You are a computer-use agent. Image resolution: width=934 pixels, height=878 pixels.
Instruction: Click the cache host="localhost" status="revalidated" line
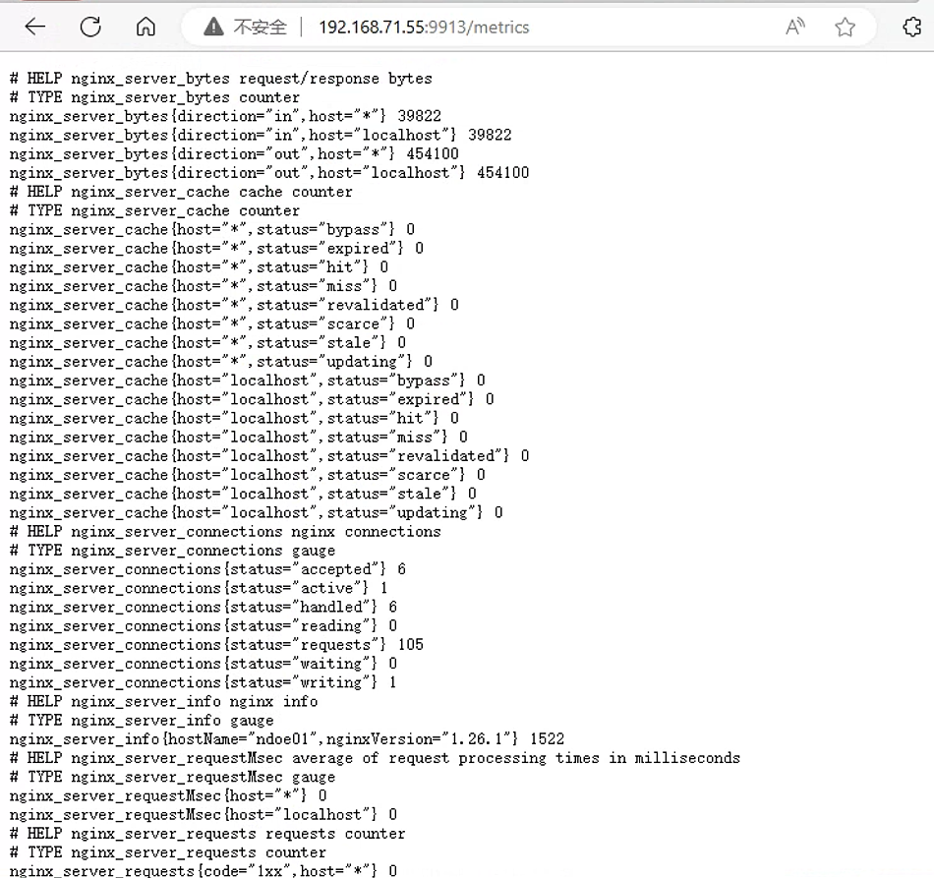point(269,456)
